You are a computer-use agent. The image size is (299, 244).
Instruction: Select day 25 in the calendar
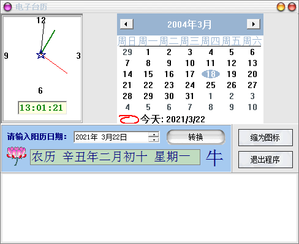(211, 85)
